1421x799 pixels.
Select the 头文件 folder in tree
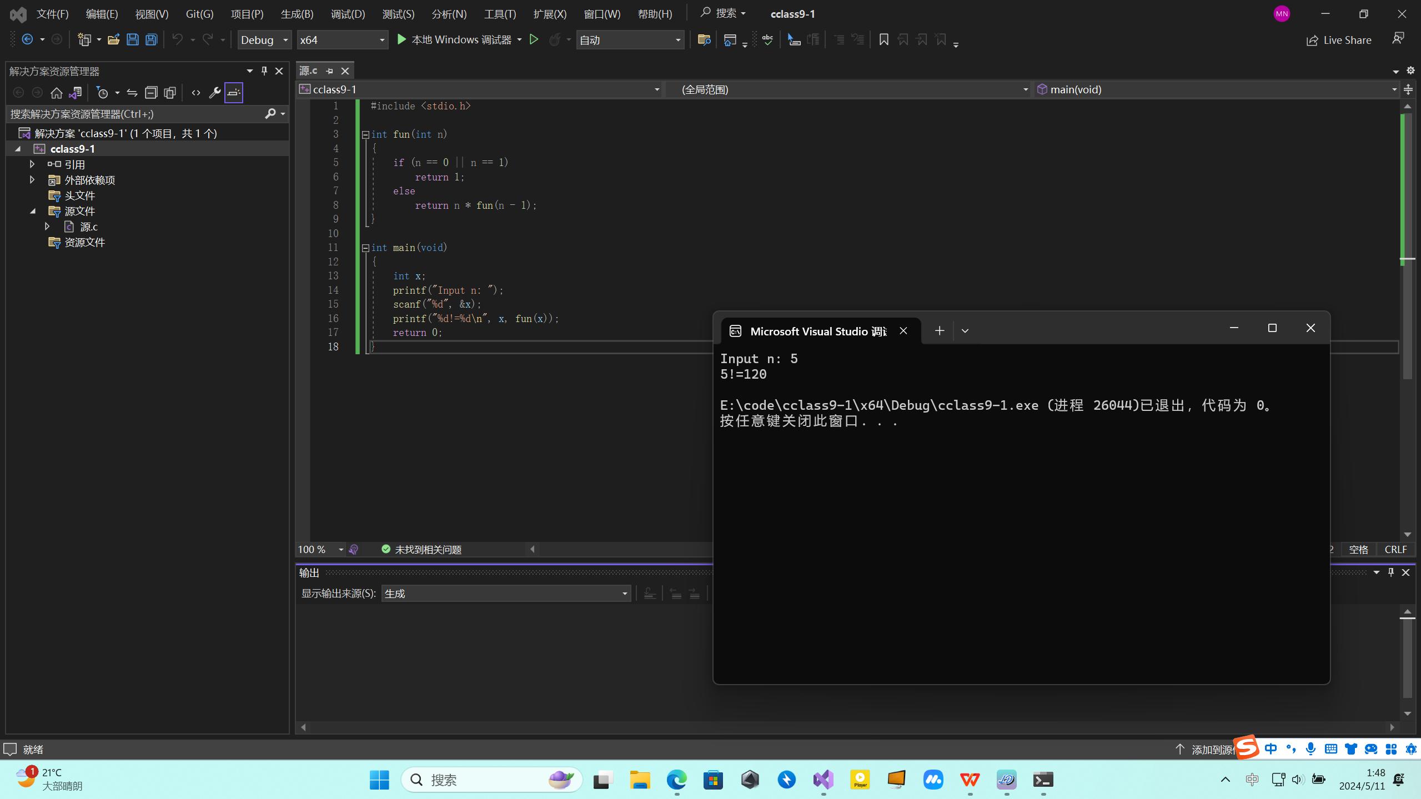(79, 195)
